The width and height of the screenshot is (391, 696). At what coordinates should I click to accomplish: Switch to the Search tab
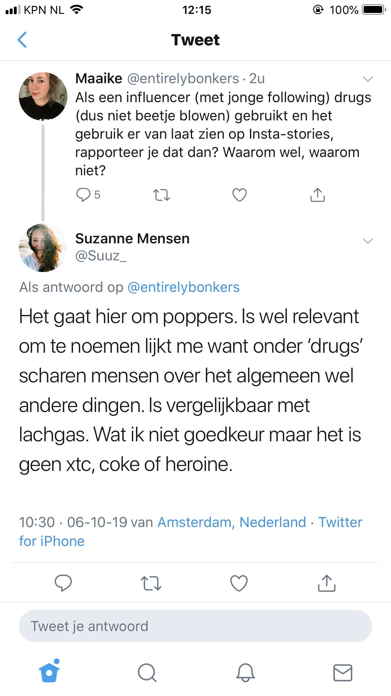coord(147,673)
